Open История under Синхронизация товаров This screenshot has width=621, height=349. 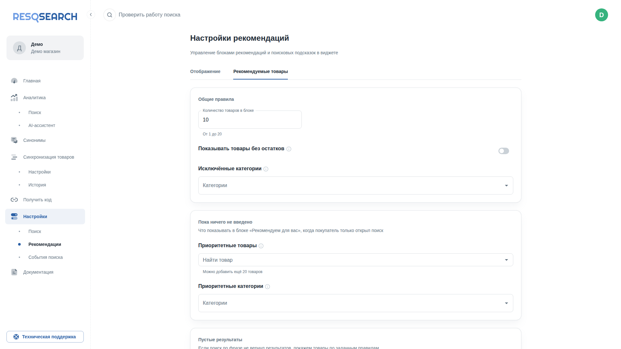click(37, 185)
